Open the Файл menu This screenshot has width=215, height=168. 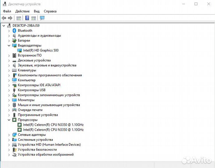(x=7, y=11)
